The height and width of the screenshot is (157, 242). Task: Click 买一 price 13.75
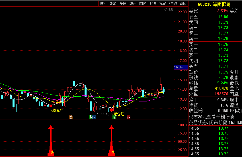coord(223,44)
